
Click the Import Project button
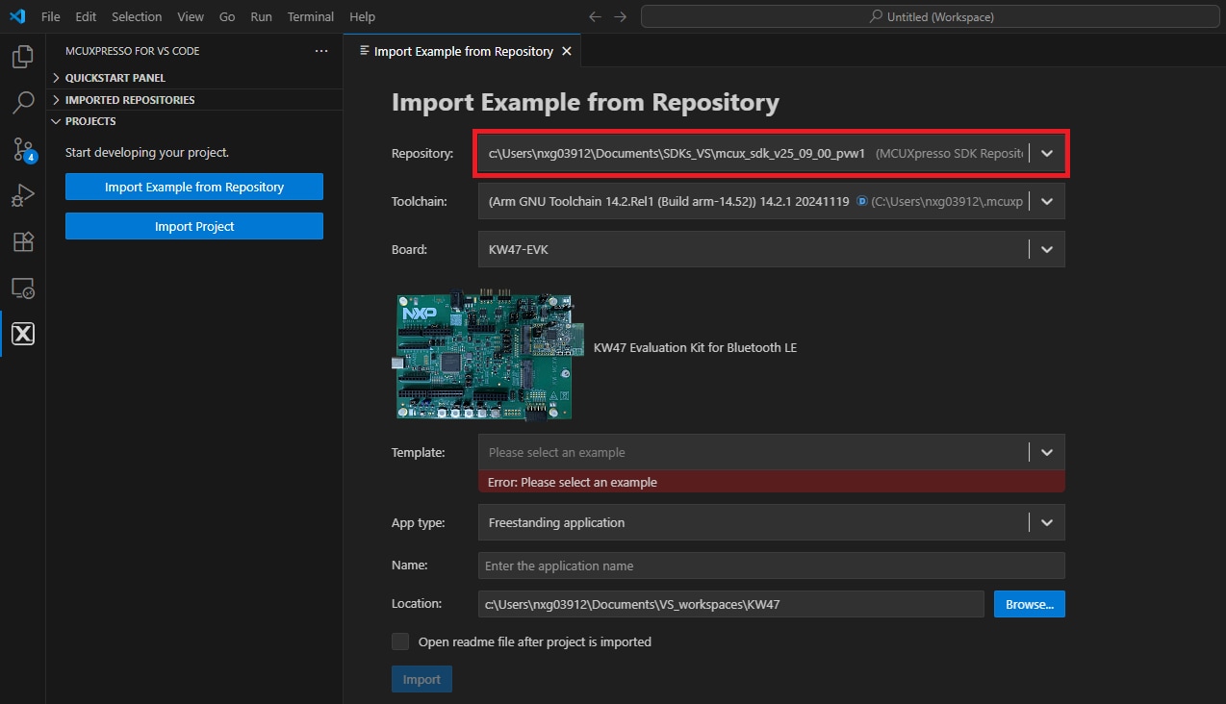click(193, 225)
